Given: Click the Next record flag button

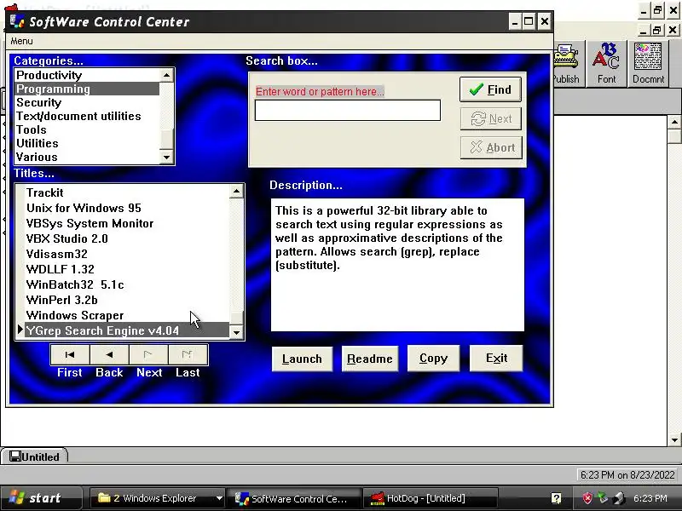Looking at the screenshot, I should (148, 354).
